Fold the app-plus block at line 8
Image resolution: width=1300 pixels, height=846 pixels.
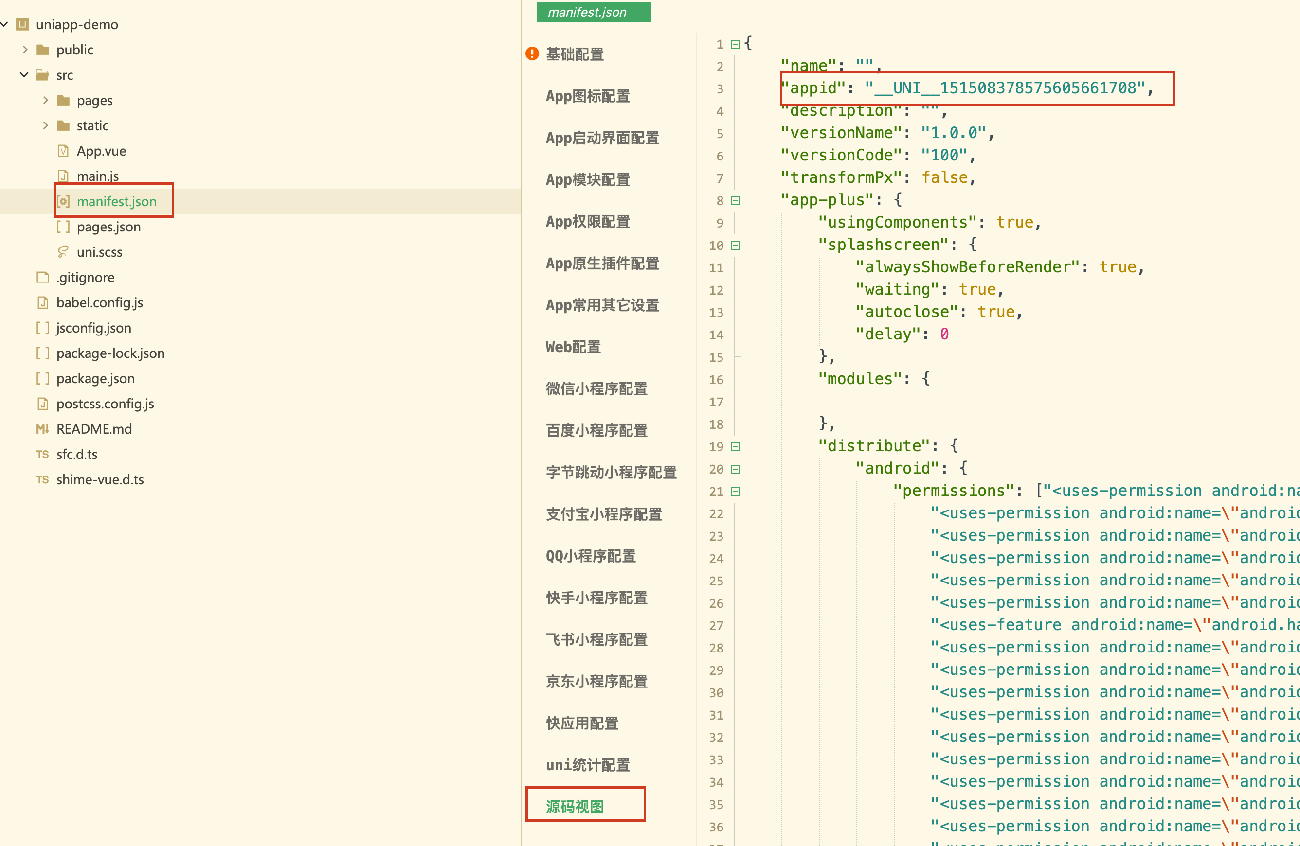coord(735,200)
